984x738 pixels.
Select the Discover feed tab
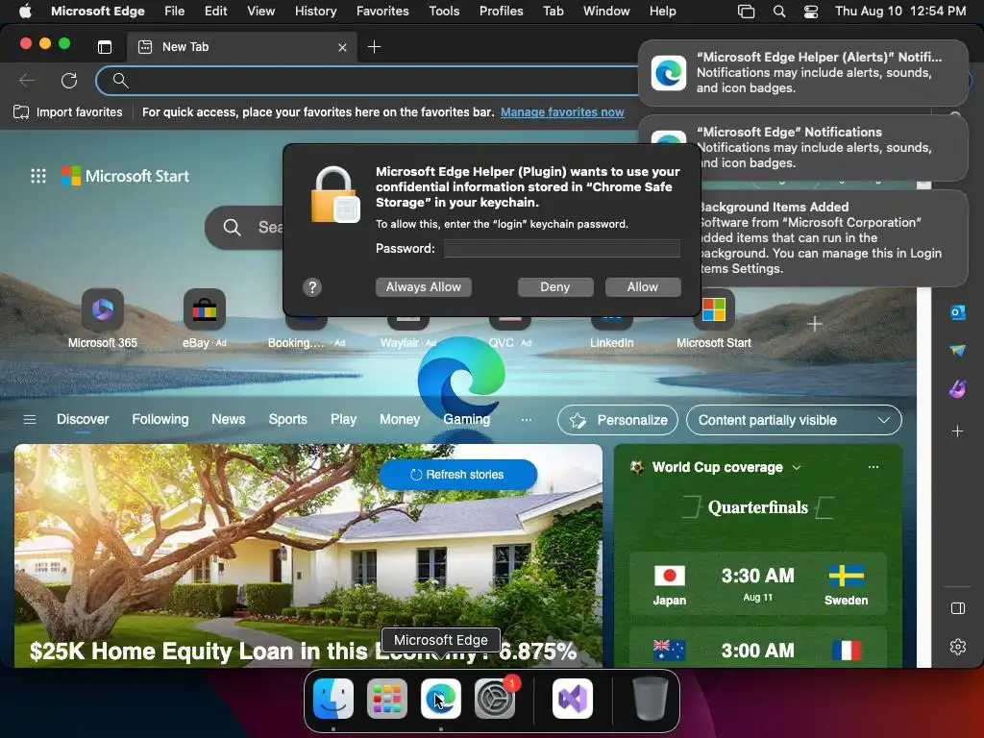pyautogui.click(x=83, y=419)
